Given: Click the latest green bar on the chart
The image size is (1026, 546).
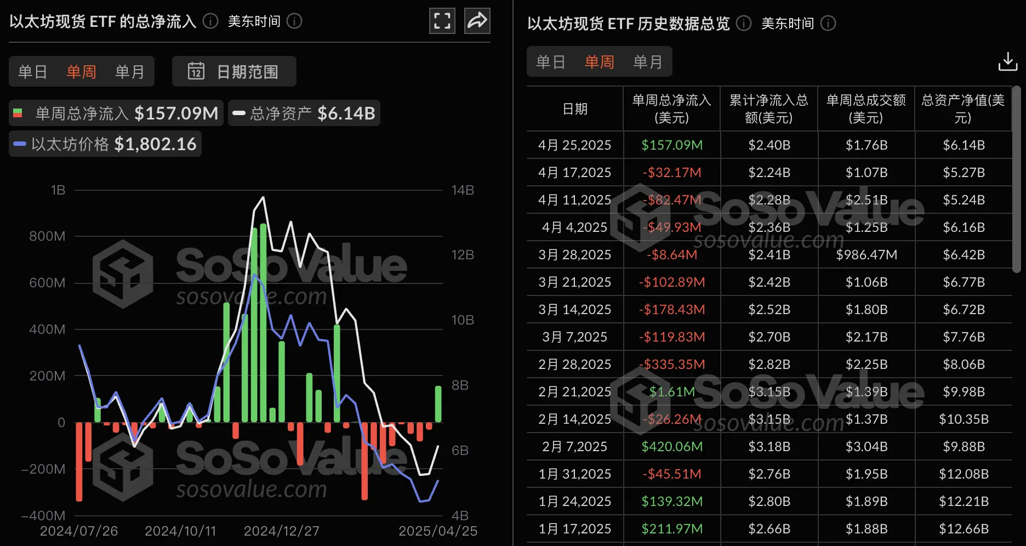Looking at the screenshot, I should (x=438, y=404).
